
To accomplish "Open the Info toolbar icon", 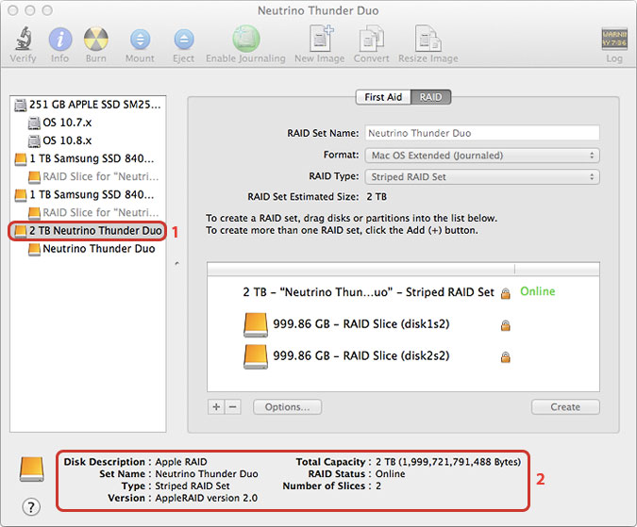I will coord(59,39).
